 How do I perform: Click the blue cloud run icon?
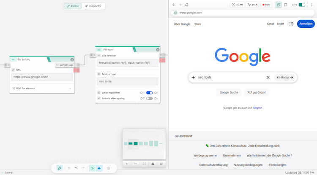(x=99, y=168)
